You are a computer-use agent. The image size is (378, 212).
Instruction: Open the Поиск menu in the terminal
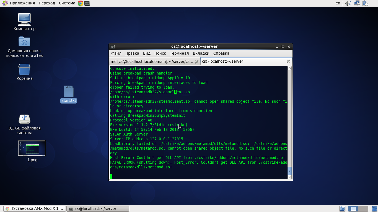click(160, 53)
